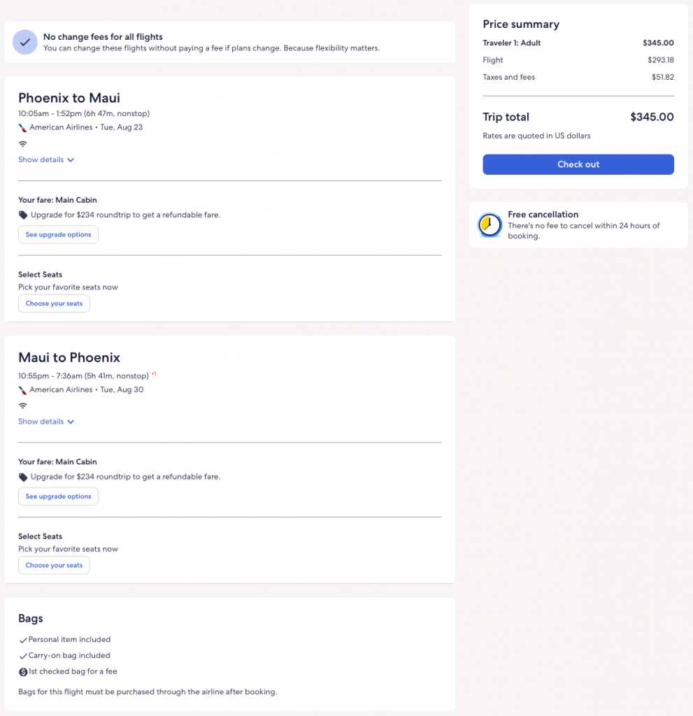693x716 pixels.
Task: Click the checkmark next to Personal item included
Action: click(23, 640)
